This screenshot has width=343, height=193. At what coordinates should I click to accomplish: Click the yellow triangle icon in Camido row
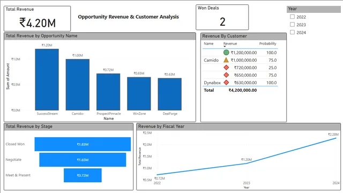tap(226, 60)
